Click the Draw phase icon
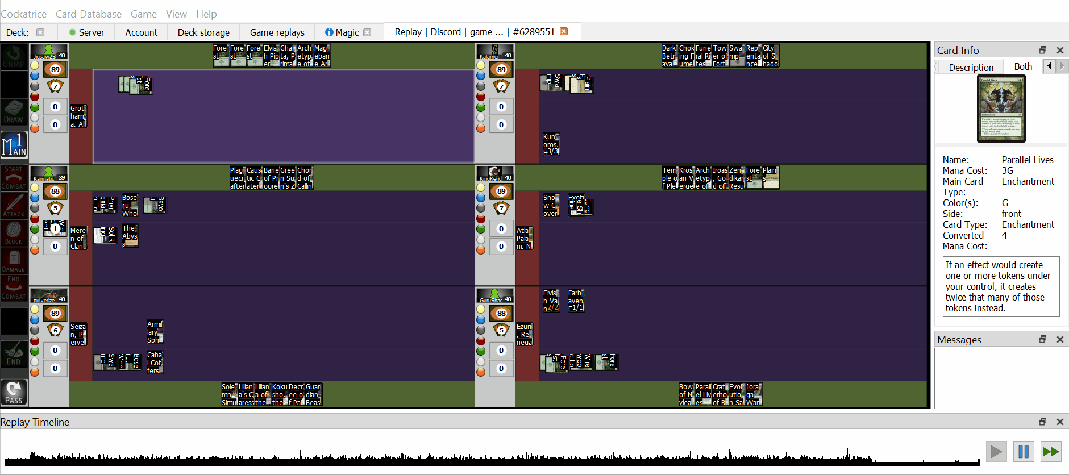The image size is (1069, 475). point(14,112)
